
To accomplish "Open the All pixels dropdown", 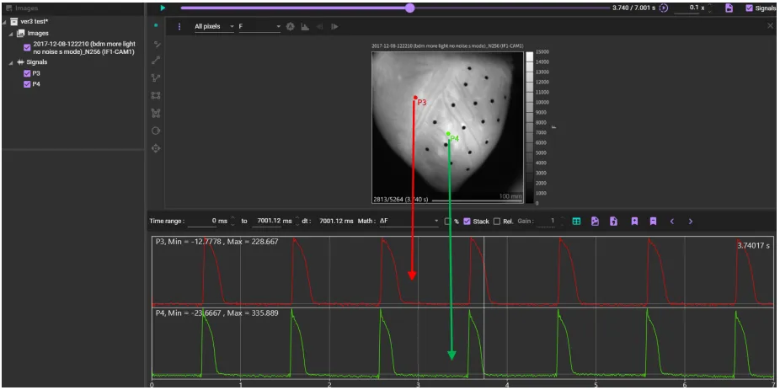I will (214, 26).
